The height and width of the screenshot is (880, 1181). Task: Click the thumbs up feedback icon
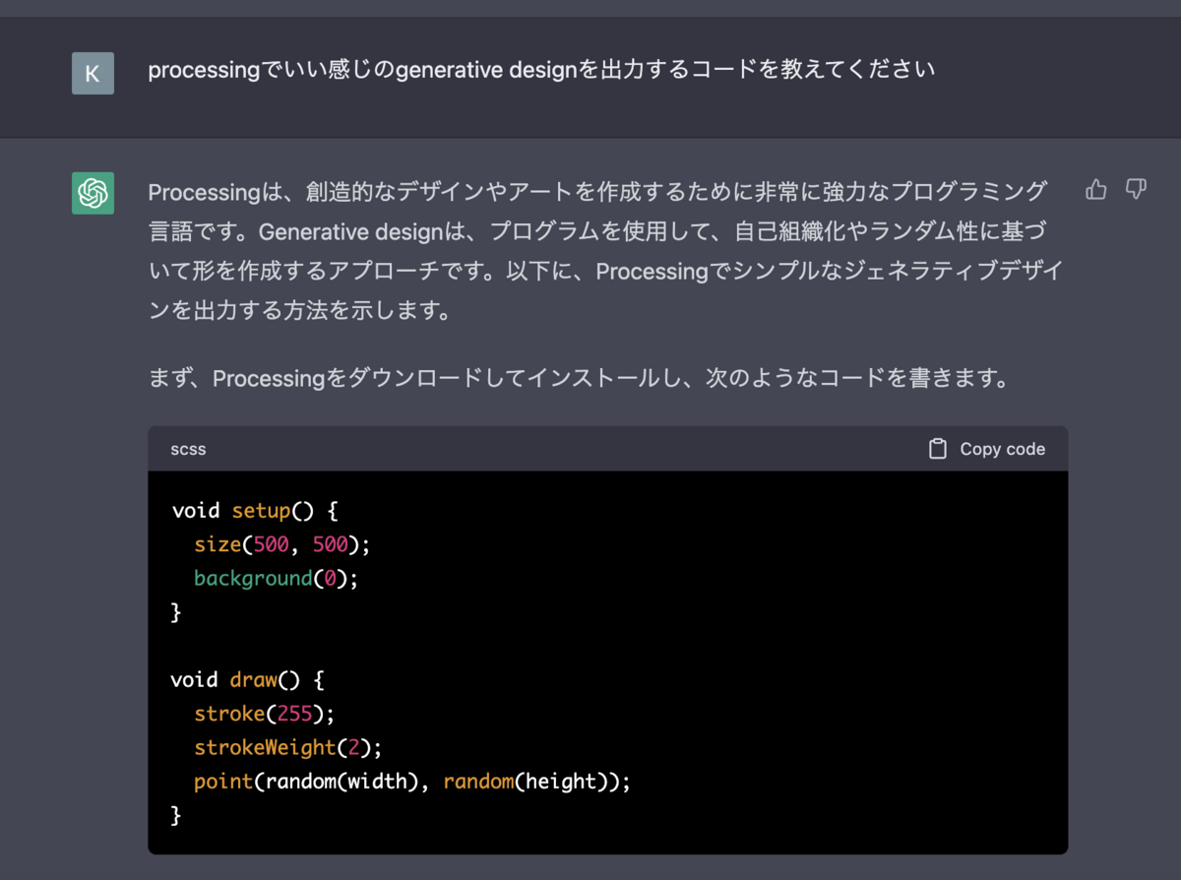[x=1096, y=190]
